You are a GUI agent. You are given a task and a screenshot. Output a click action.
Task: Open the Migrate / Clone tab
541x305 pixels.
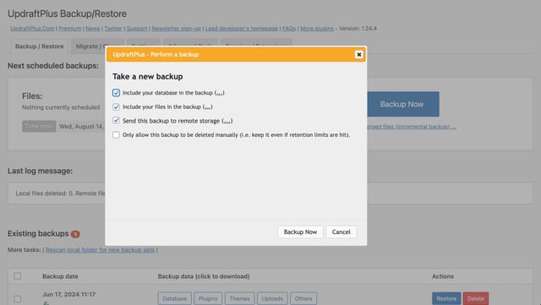tap(88, 46)
